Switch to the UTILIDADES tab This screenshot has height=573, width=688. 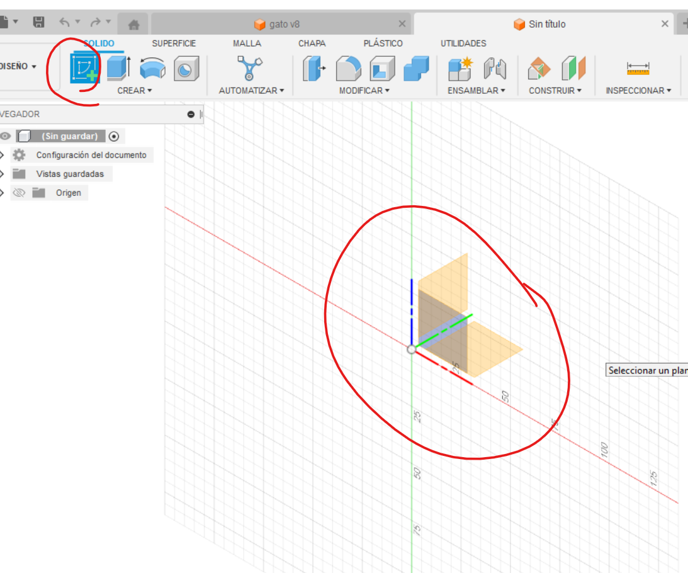(x=463, y=43)
